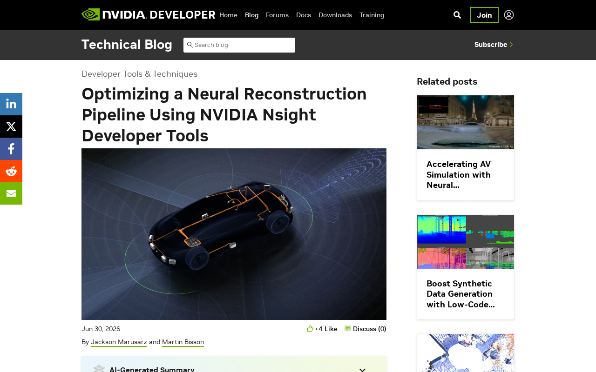Open author Jackson Marusarz profile

[119, 342]
